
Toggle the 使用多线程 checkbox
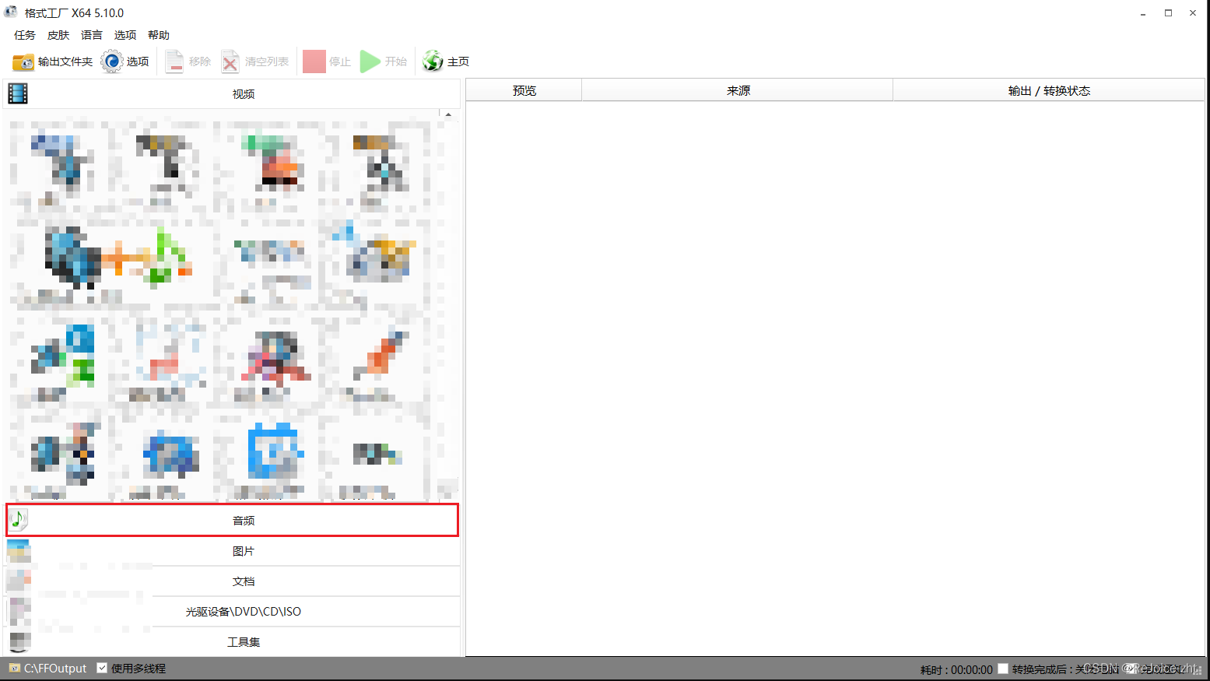102,668
